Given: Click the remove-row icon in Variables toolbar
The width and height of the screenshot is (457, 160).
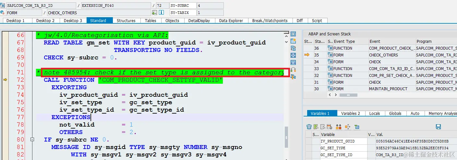Looking at the screenshot, I should pyautogui.click(x=330, y=127).
